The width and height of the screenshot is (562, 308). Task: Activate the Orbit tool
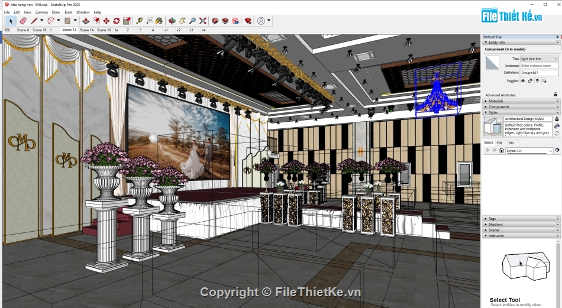tap(172, 21)
